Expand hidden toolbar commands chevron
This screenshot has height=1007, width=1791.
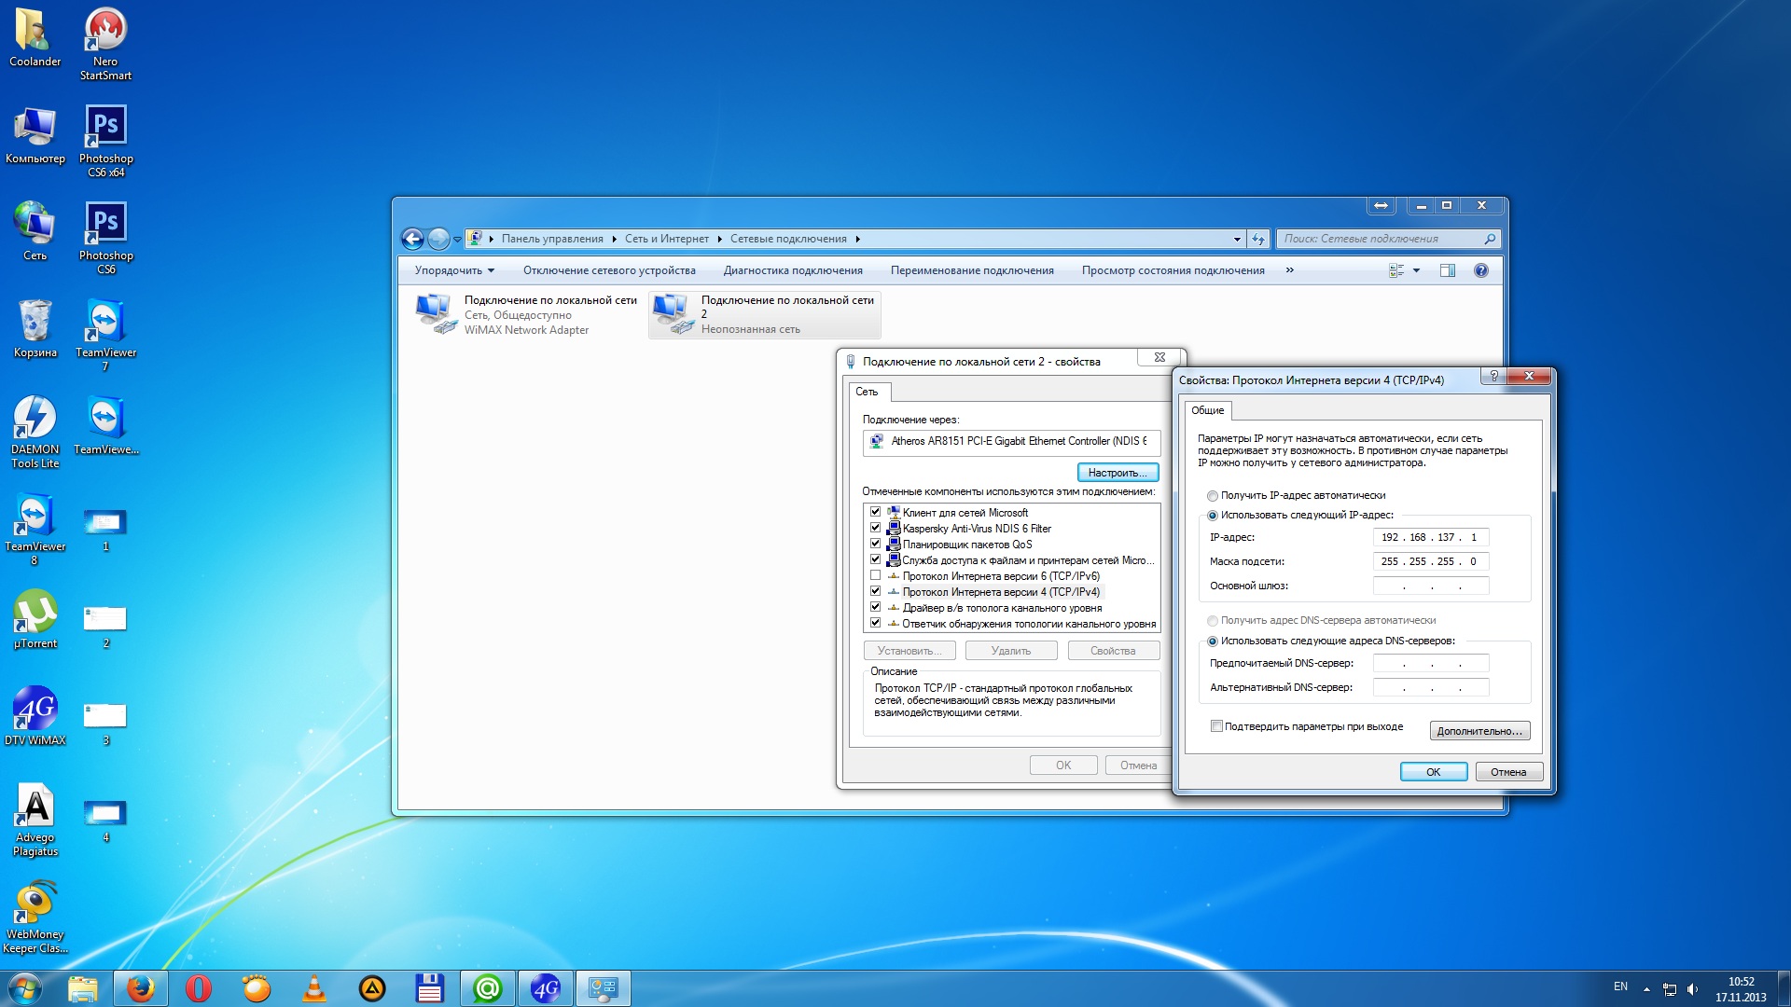click(x=1289, y=270)
